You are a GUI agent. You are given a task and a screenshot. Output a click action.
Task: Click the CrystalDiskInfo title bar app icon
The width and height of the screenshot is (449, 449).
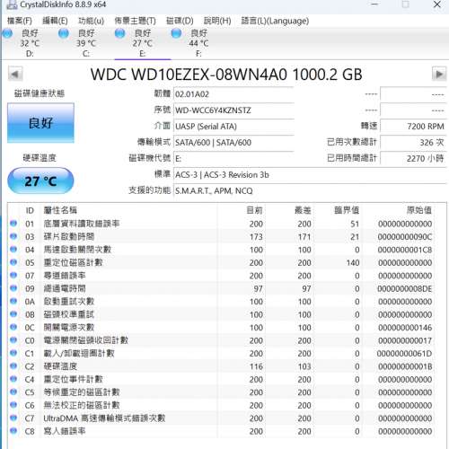pos(12,4)
